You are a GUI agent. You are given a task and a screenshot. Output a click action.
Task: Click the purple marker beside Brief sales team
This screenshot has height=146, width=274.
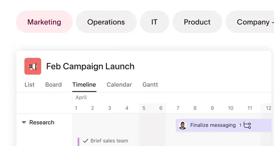pos(78,142)
